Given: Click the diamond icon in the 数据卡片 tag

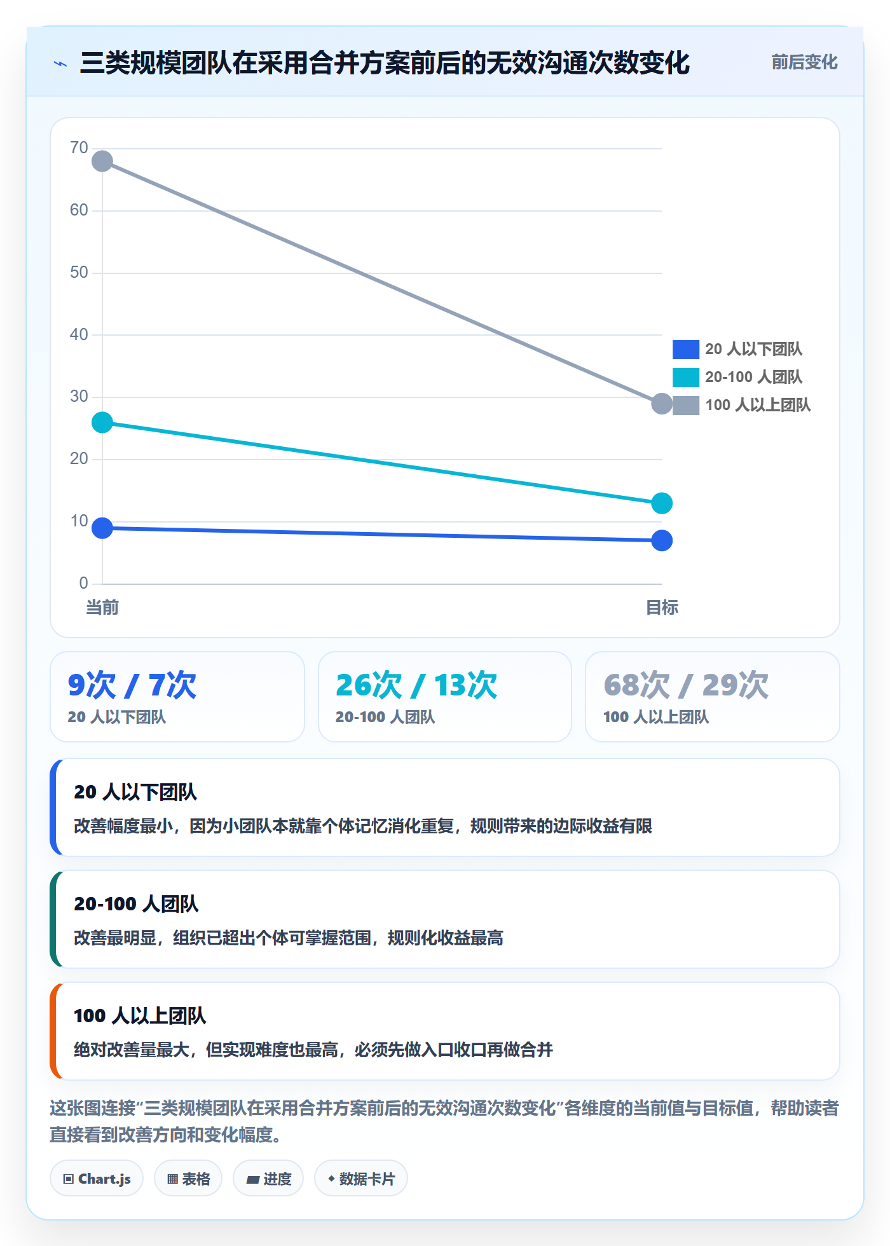Looking at the screenshot, I should coord(331,1179).
